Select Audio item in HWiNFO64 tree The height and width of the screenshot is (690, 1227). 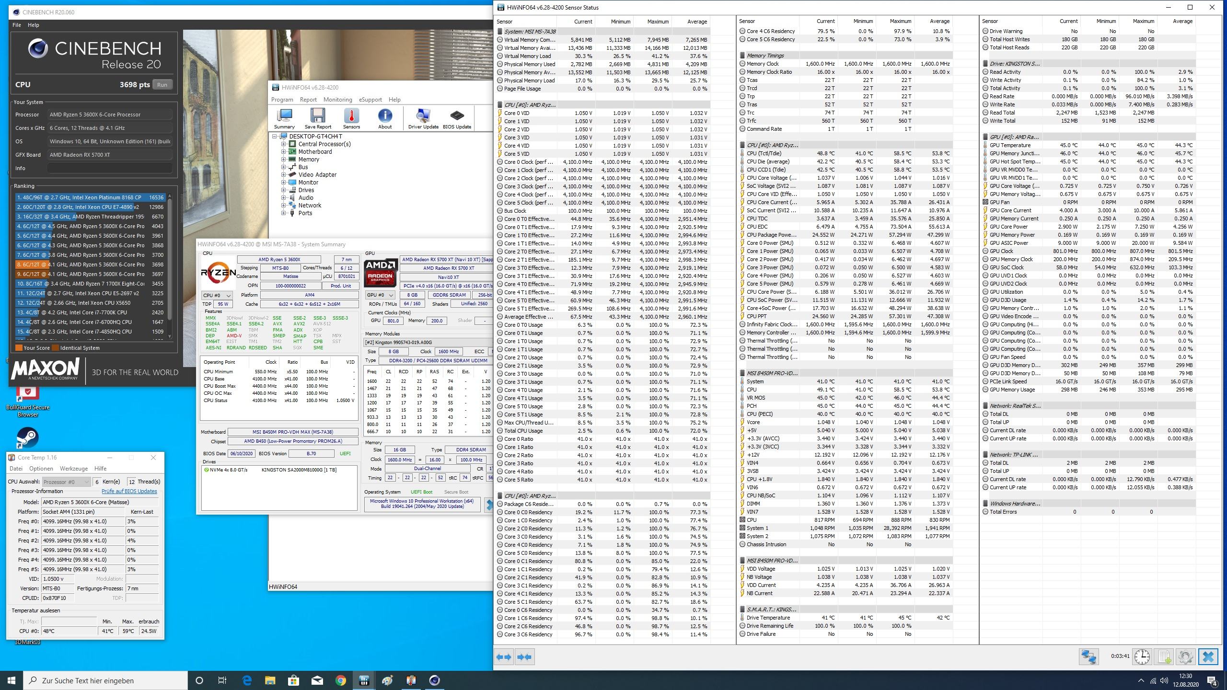pos(306,198)
